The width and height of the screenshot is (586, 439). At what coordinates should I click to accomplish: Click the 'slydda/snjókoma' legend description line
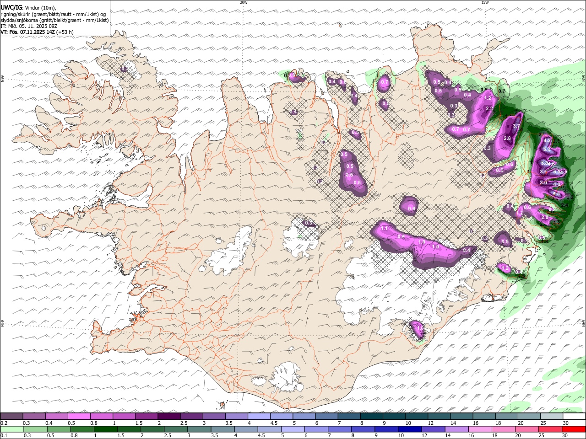[54, 20]
